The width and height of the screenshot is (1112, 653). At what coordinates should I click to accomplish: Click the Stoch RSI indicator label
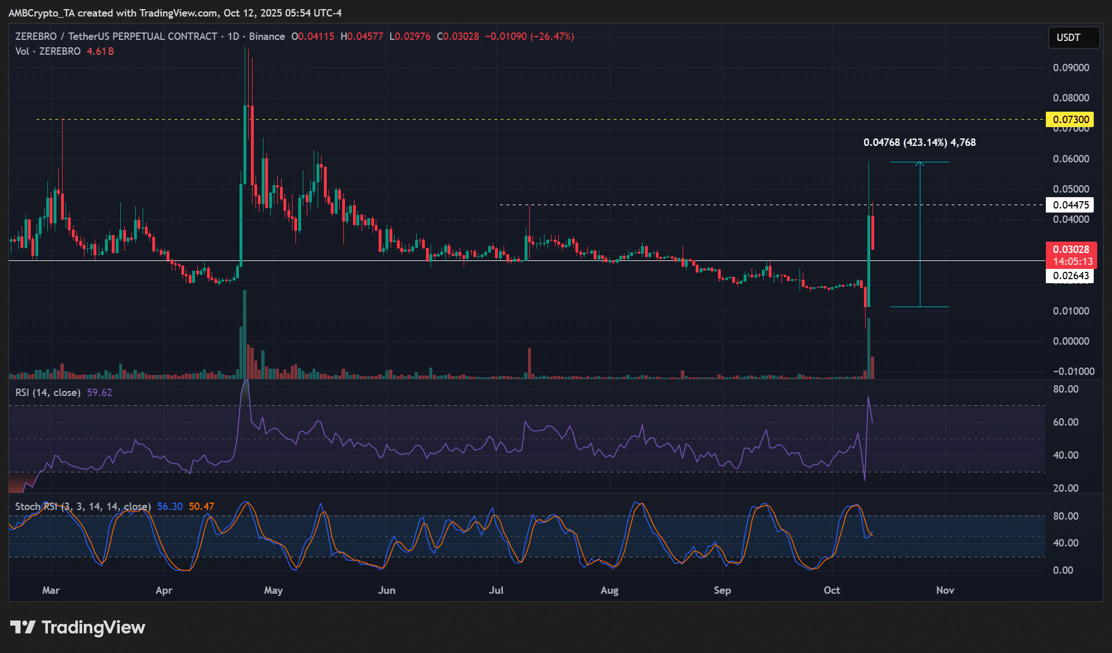83,507
